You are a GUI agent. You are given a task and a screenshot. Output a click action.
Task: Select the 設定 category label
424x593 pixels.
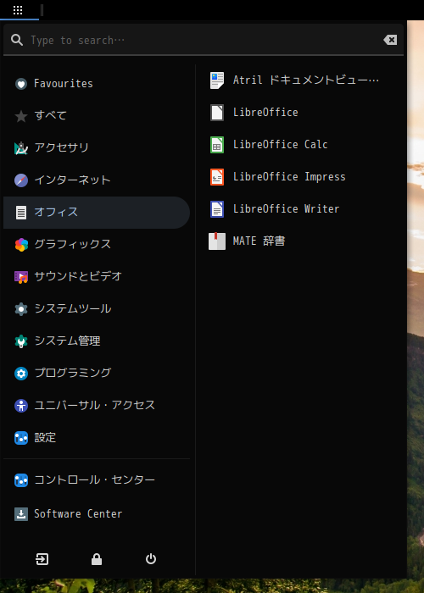tap(45, 438)
